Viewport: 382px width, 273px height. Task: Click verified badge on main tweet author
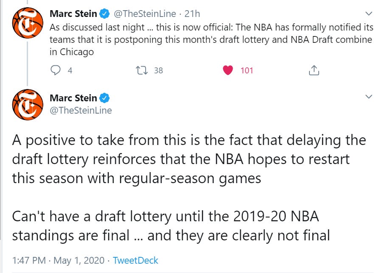105,98
